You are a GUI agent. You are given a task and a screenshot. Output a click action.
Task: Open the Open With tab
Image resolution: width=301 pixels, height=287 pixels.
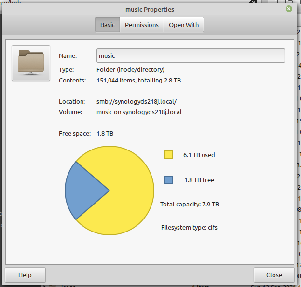[x=183, y=25]
